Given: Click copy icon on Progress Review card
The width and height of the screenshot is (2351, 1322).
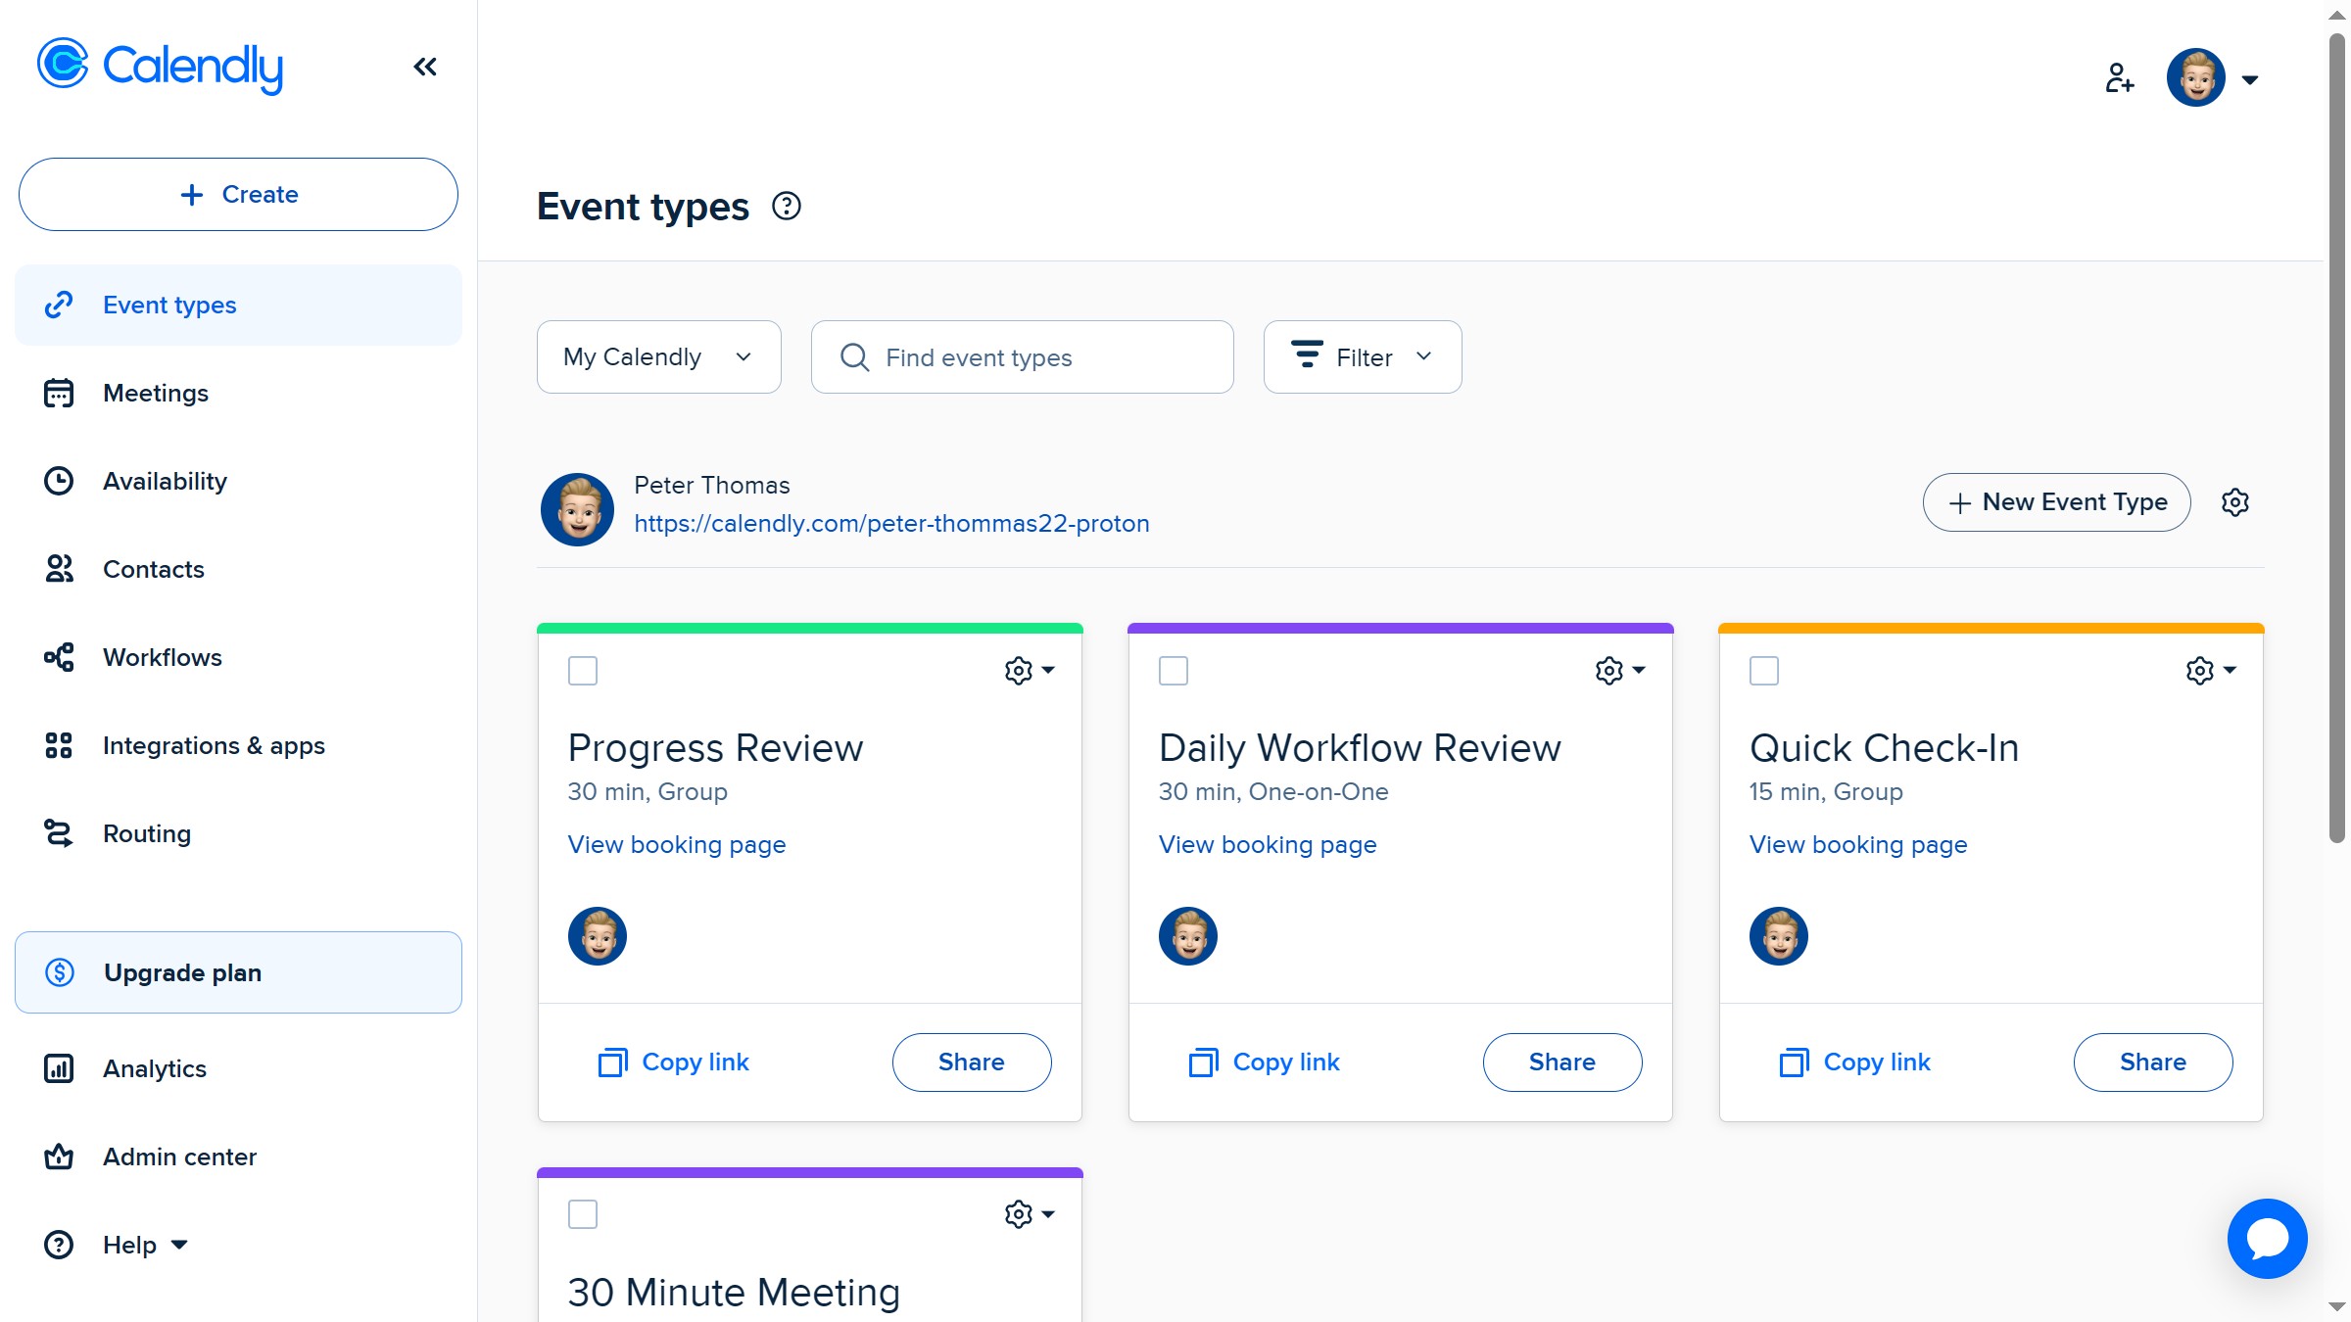Looking at the screenshot, I should (612, 1062).
